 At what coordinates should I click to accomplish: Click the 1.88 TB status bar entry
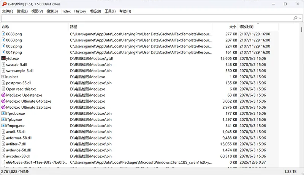pyautogui.click(x=290, y=172)
